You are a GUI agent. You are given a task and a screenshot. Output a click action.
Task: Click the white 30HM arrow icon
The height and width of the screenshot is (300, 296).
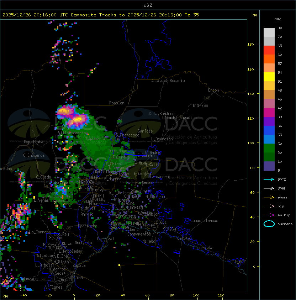point(269,188)
